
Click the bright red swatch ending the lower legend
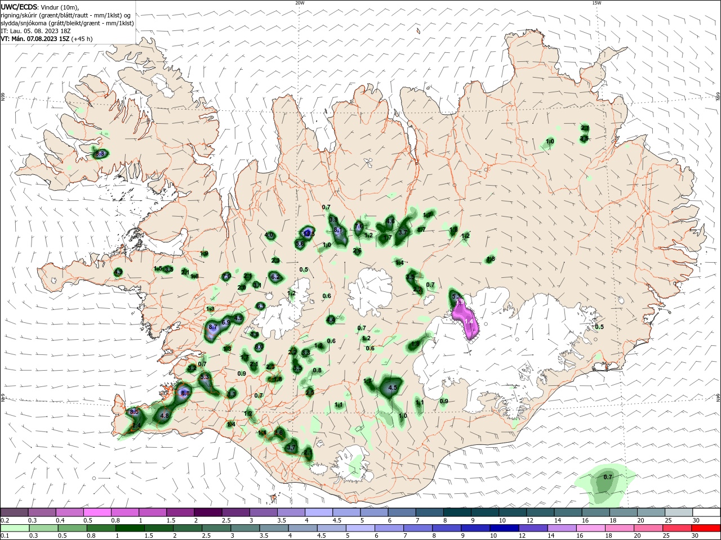706,529
